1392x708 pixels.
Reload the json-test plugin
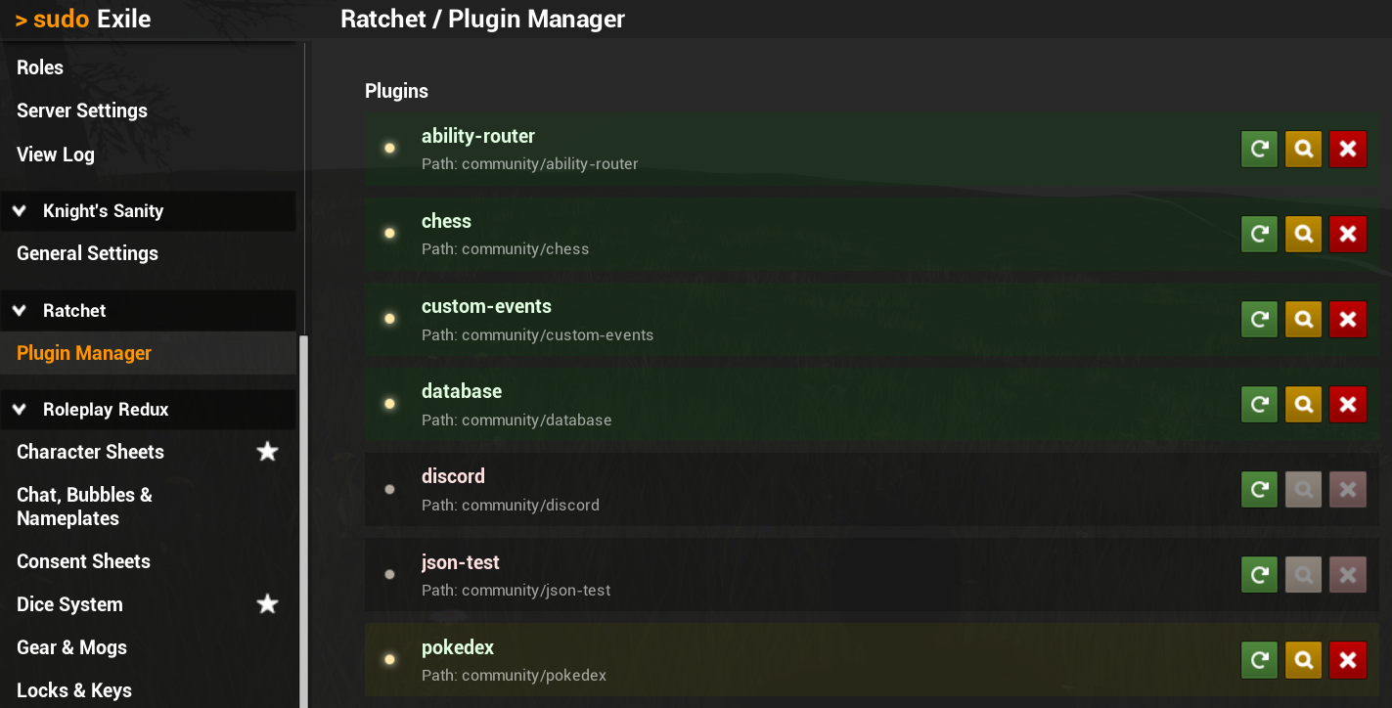(x=1259, y=574)
